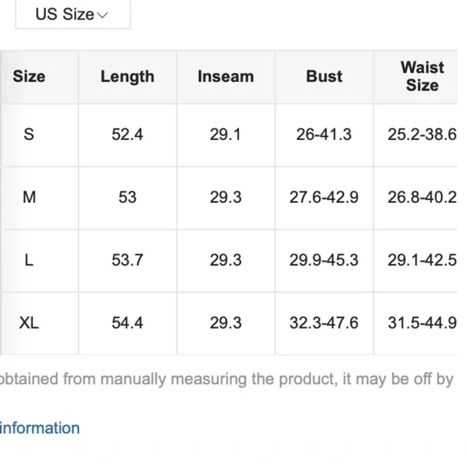Click the 54.4 length cell
The image size is (467, 467).
point(127,323)
